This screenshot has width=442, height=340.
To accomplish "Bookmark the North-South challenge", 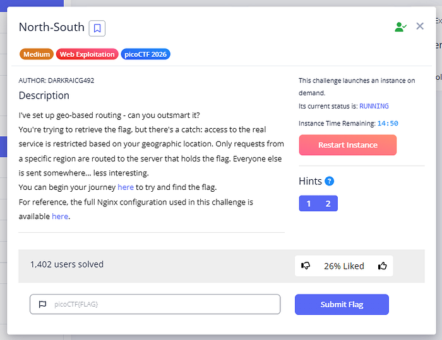I will 97,28.
